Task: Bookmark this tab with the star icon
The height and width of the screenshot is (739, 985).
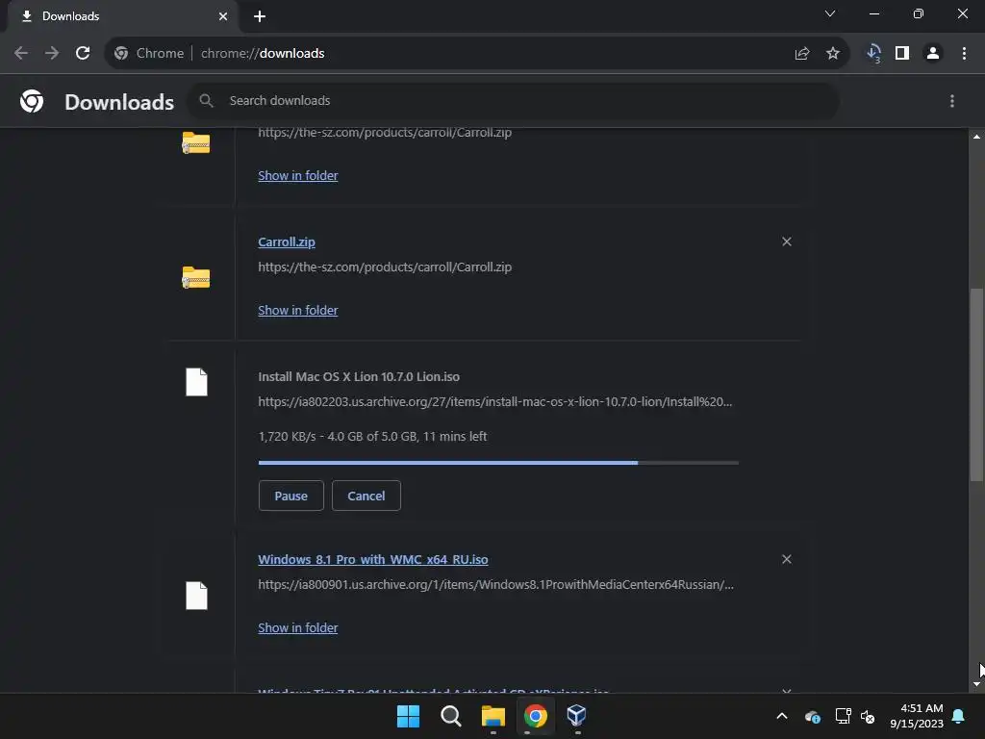Action: pyautogui.click(x=833, y=54)
